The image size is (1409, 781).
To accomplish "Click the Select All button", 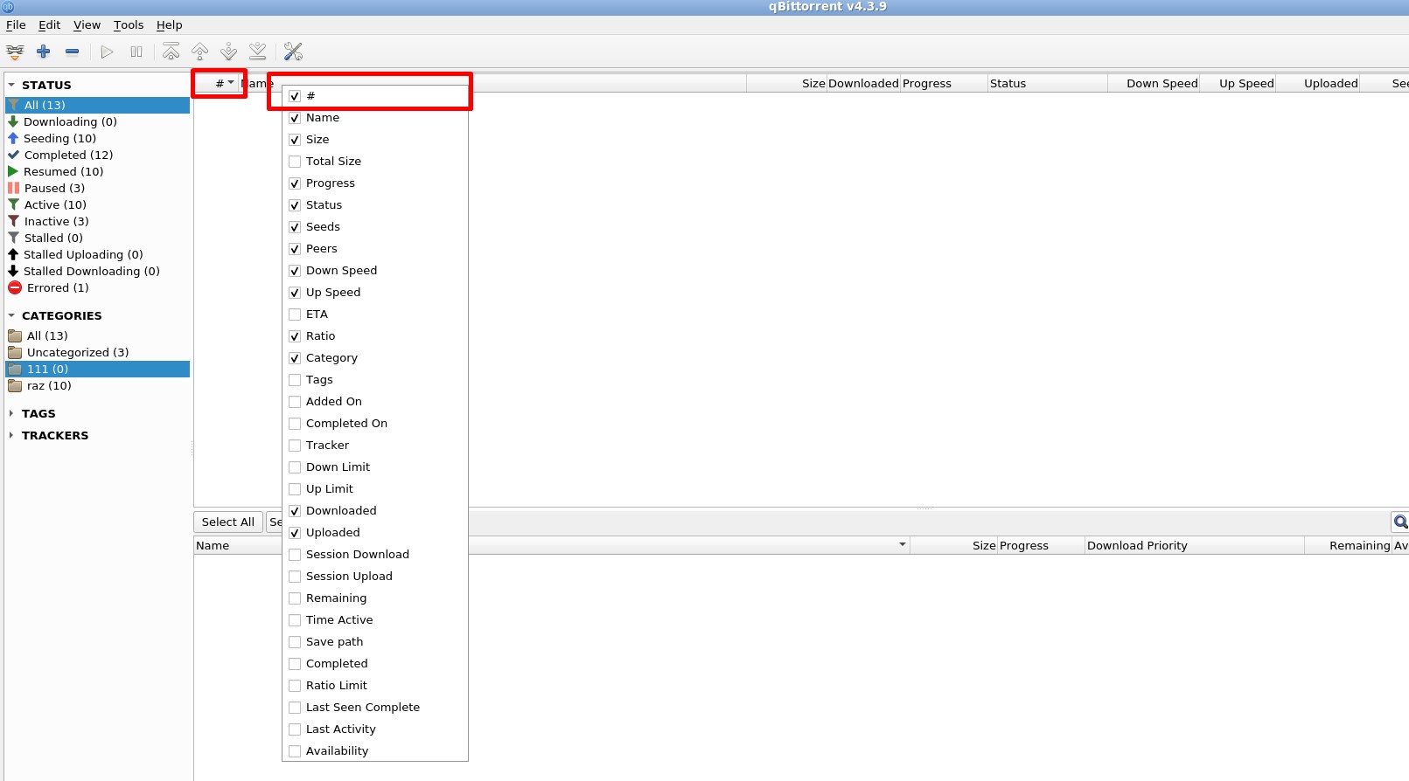I will (228, 522).
